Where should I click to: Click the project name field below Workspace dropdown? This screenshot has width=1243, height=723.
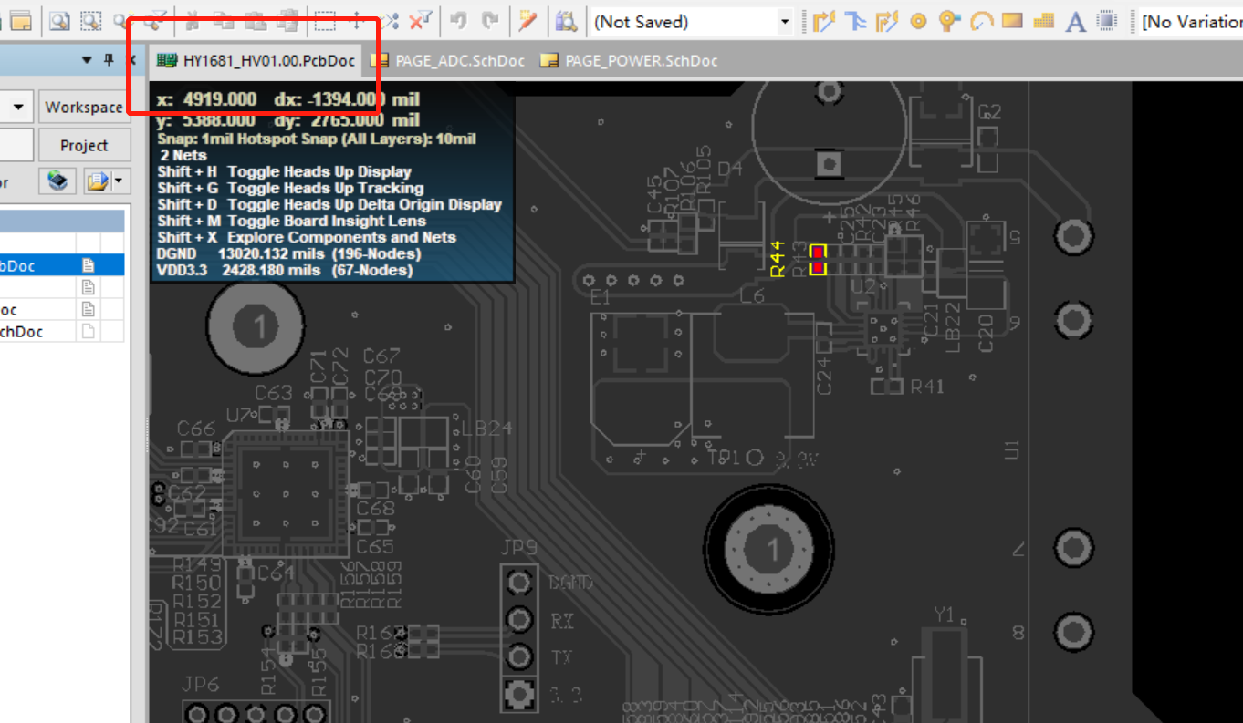coord(16,145)
